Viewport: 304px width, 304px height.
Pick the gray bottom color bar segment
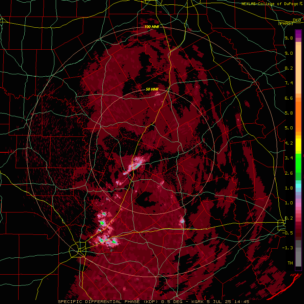pos(298,259)
